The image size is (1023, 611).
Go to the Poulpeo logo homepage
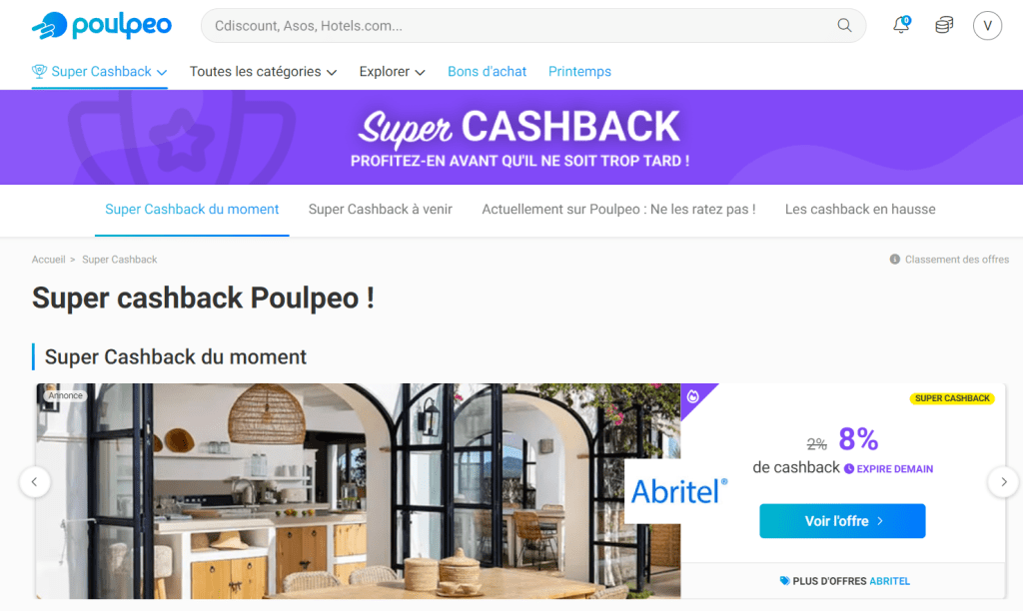click(x=102, y=25)
